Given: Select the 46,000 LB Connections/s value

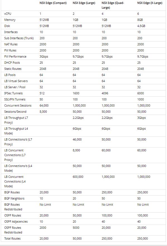Looking at the screenshot, I should [77, 139].
